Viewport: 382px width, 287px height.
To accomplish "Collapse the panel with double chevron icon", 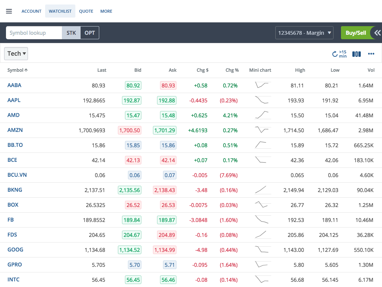I will pyautogui.click(x=378, y=33).
